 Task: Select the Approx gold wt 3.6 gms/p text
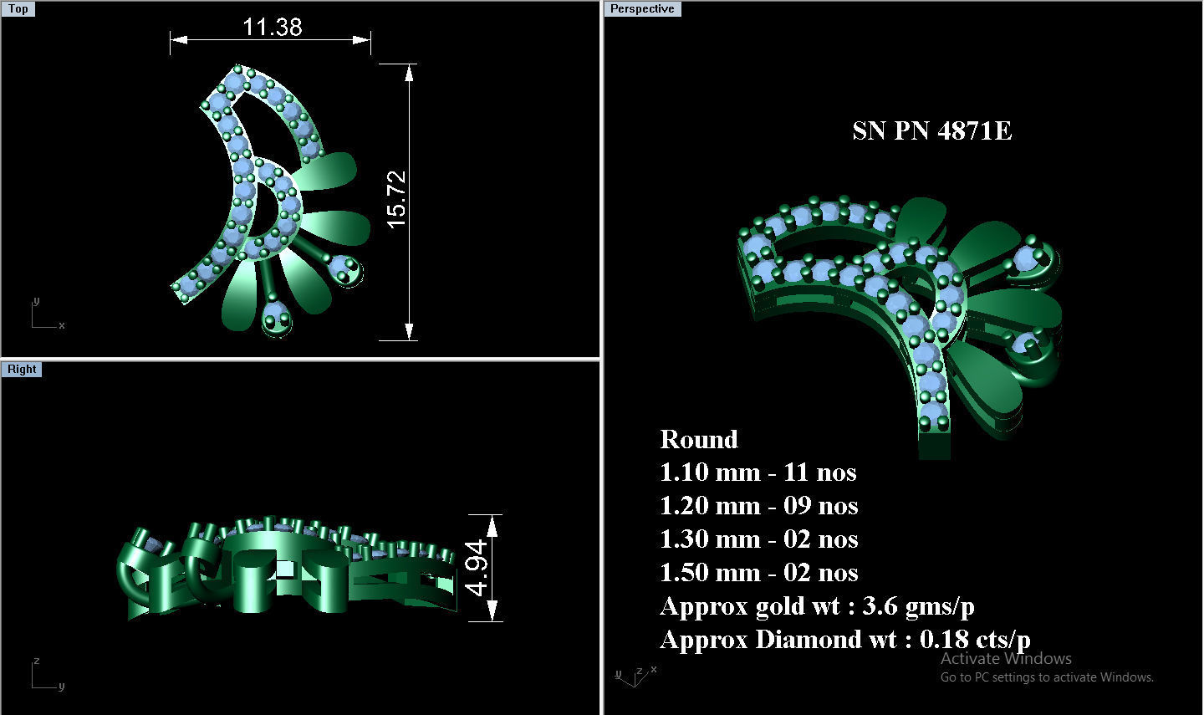click(x=818, y=606)
